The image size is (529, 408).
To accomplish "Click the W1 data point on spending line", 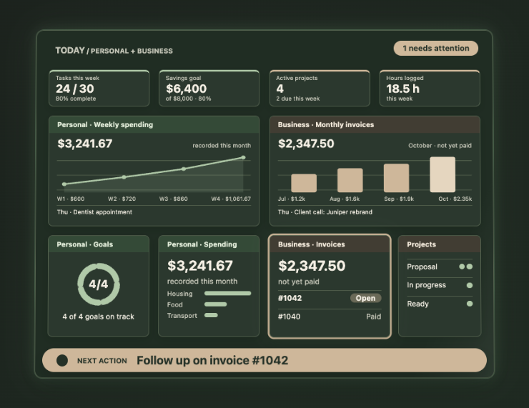I will (x=64, y=184).
